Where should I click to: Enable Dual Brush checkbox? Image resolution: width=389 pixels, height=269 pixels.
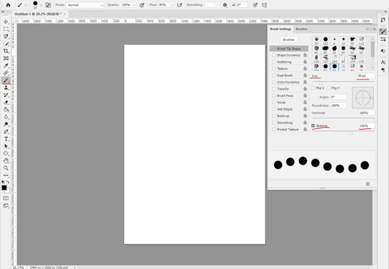click(x=274, y=75)
